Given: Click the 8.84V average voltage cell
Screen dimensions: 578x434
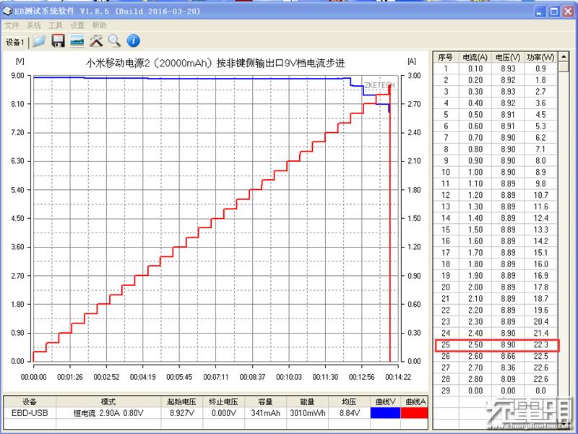Looking at the screenshot, I should point(349,413).
